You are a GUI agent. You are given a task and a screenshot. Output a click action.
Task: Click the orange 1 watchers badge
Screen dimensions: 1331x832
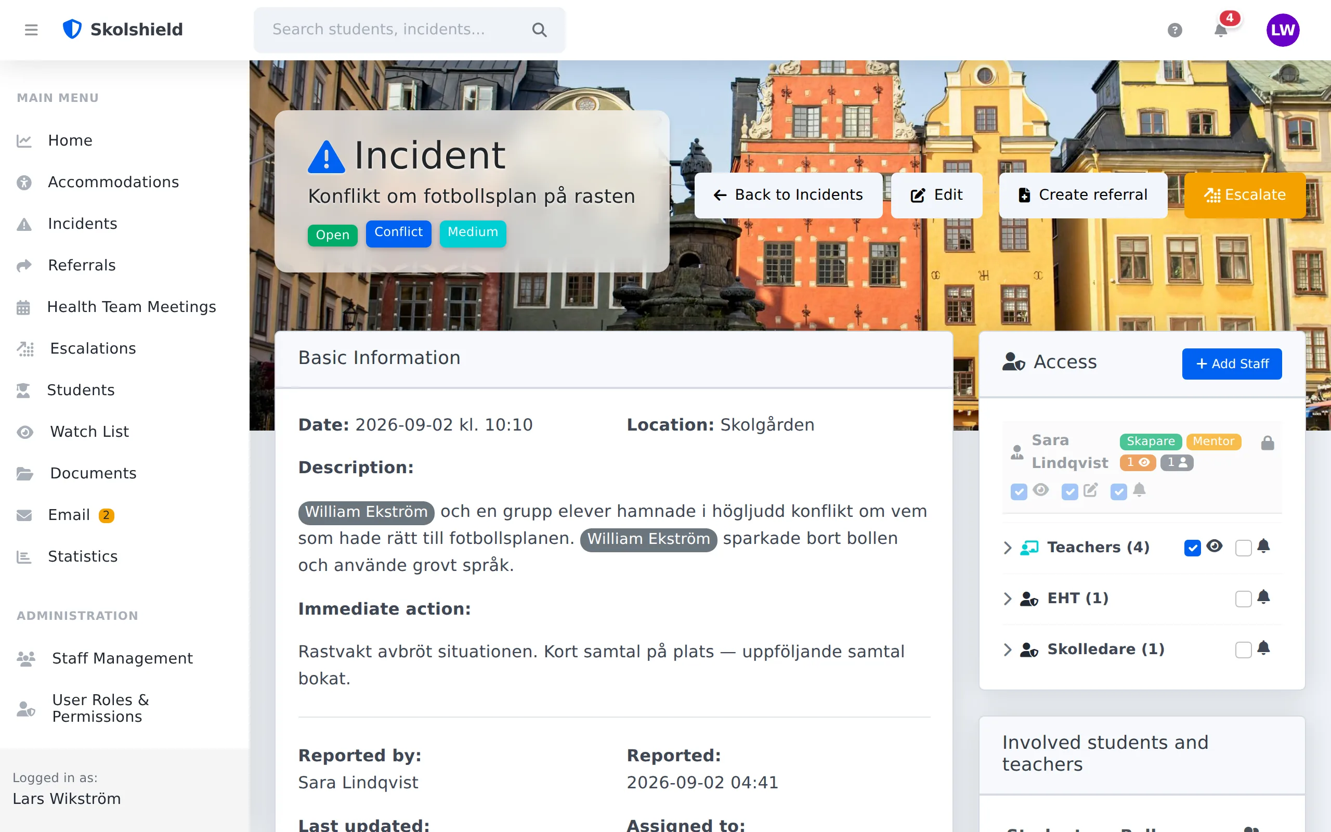click(x=1138, y=463)
